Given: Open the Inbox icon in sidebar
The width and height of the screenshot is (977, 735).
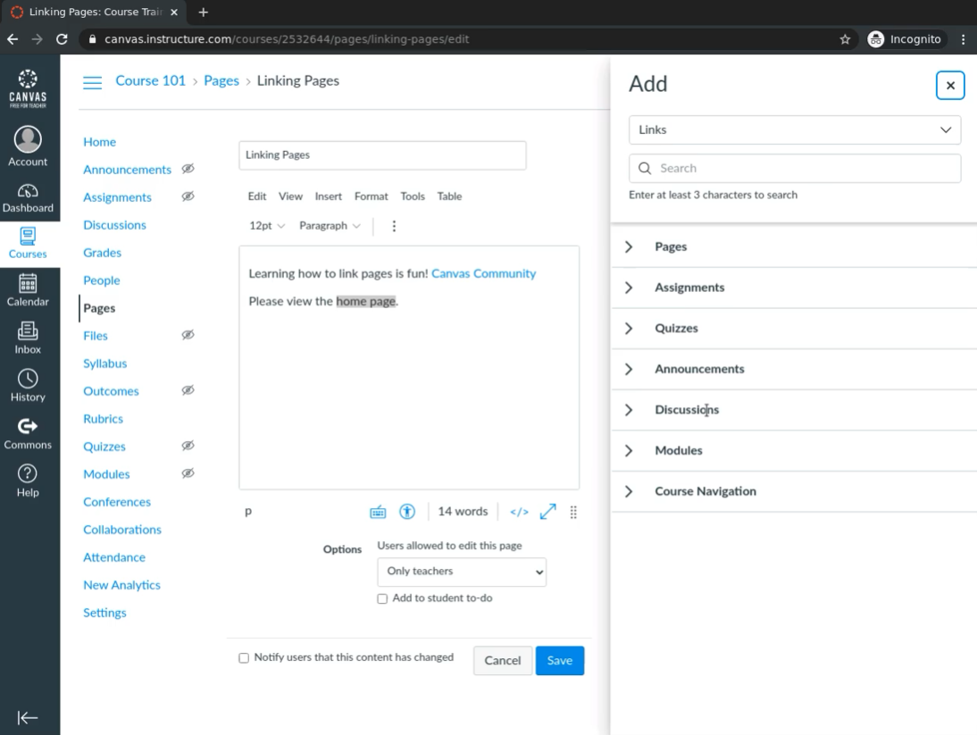Looking at the screenshot, I should [28, 338].
